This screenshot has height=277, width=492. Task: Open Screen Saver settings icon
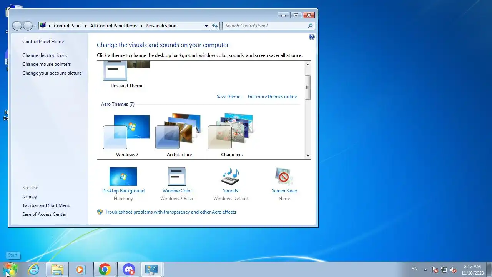pyautogui.click(x=284, y=177)
